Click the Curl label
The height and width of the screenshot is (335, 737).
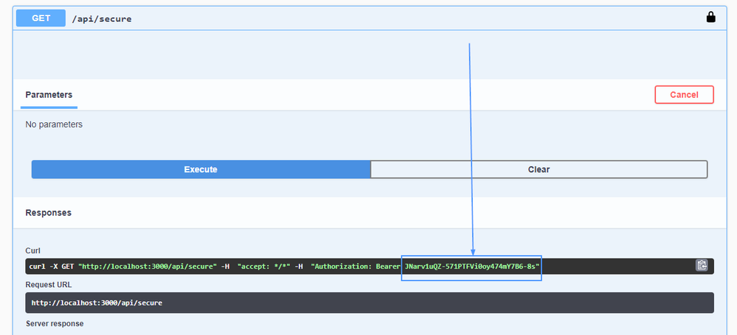pos(32,250)
